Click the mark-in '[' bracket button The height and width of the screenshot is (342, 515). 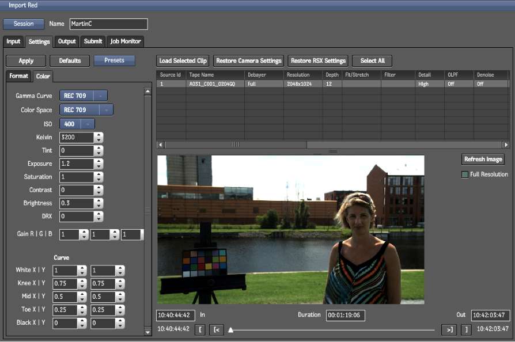click(x=200, y=329)
